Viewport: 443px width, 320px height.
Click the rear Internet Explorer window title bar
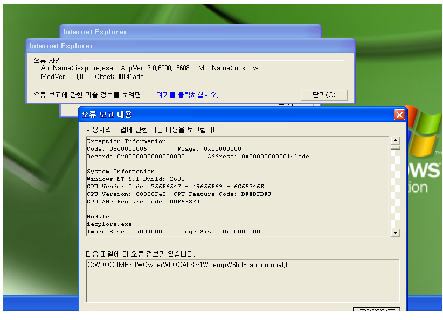tap(190, 31)
